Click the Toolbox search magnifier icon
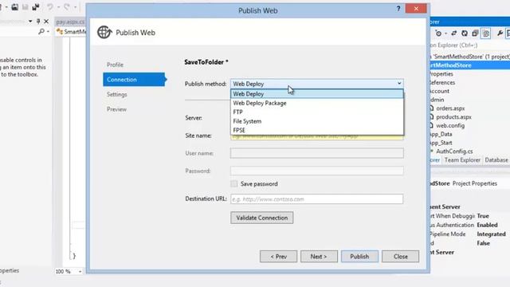 (x=41, y=32)
